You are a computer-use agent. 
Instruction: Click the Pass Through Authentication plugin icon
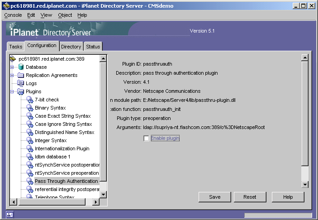pyautogui.click(x=30, y=181)
